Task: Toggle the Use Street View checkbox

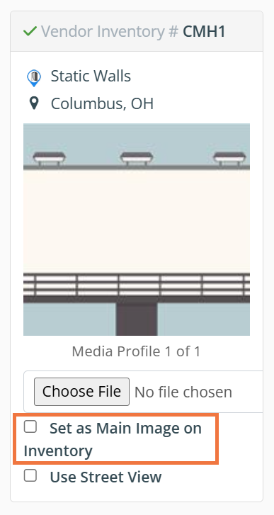Action: click(30, 475)
